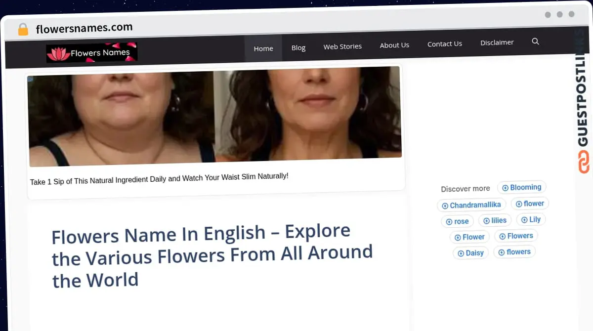
Task: Click the weight-loss ad comparison image
Action: pyautogui.click(x=214, y=117)
